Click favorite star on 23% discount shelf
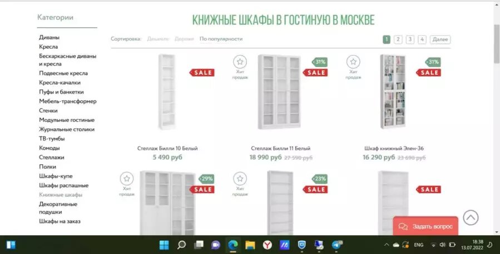 [240, 179]
